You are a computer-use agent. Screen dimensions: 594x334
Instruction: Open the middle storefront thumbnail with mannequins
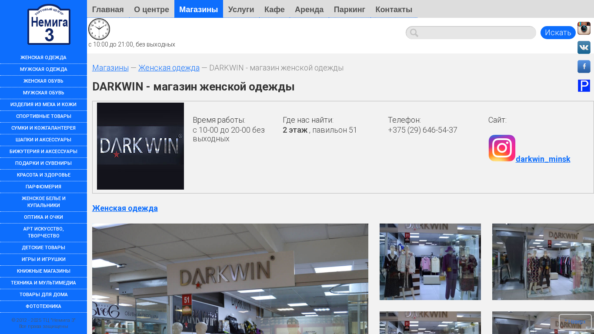tap(430, 262)
